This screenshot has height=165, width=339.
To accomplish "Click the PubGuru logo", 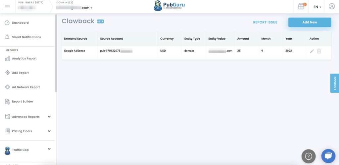I will pos(169,6).
